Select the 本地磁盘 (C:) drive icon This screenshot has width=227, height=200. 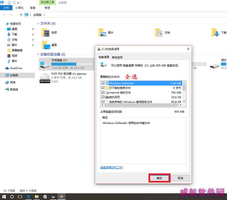(x=45, y=64)
